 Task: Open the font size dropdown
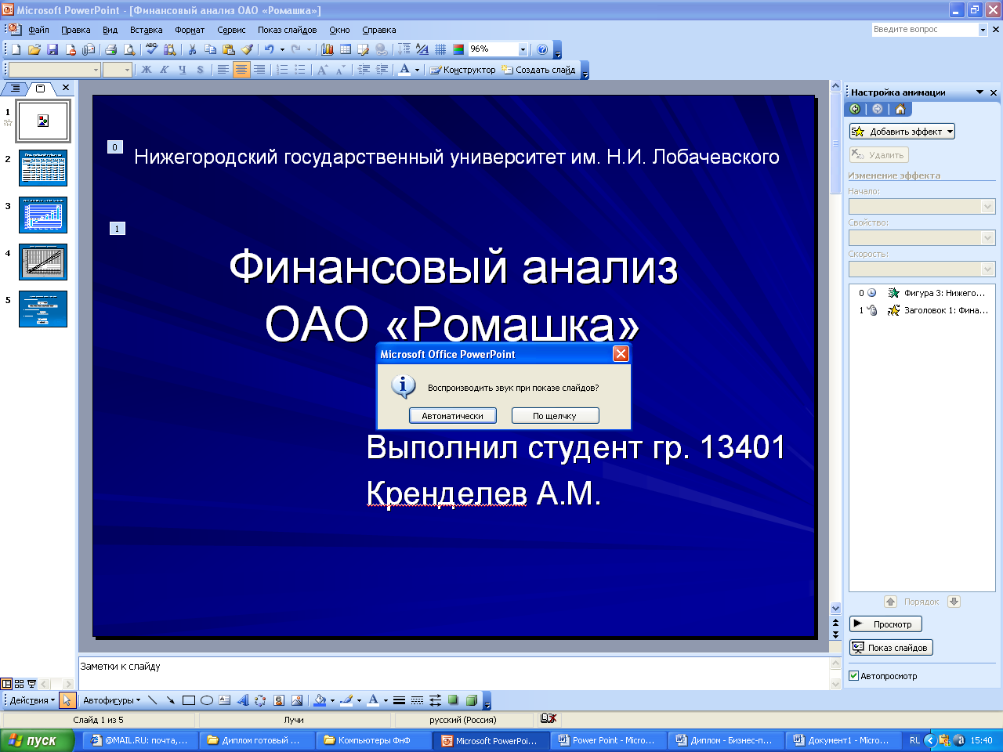point(127,70)
